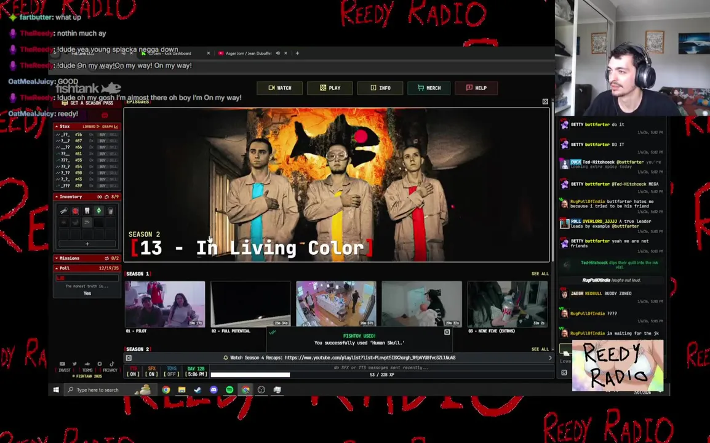
Task: Buy the #39 stock
Action: [102, 186]
